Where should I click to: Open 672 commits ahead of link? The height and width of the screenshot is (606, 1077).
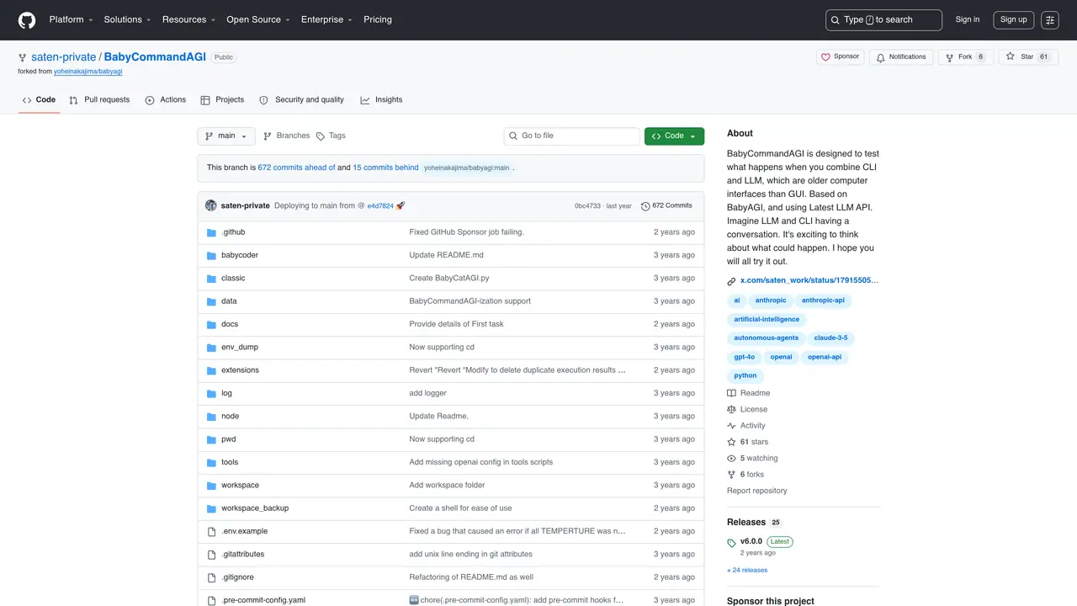[x=296, y=167]
